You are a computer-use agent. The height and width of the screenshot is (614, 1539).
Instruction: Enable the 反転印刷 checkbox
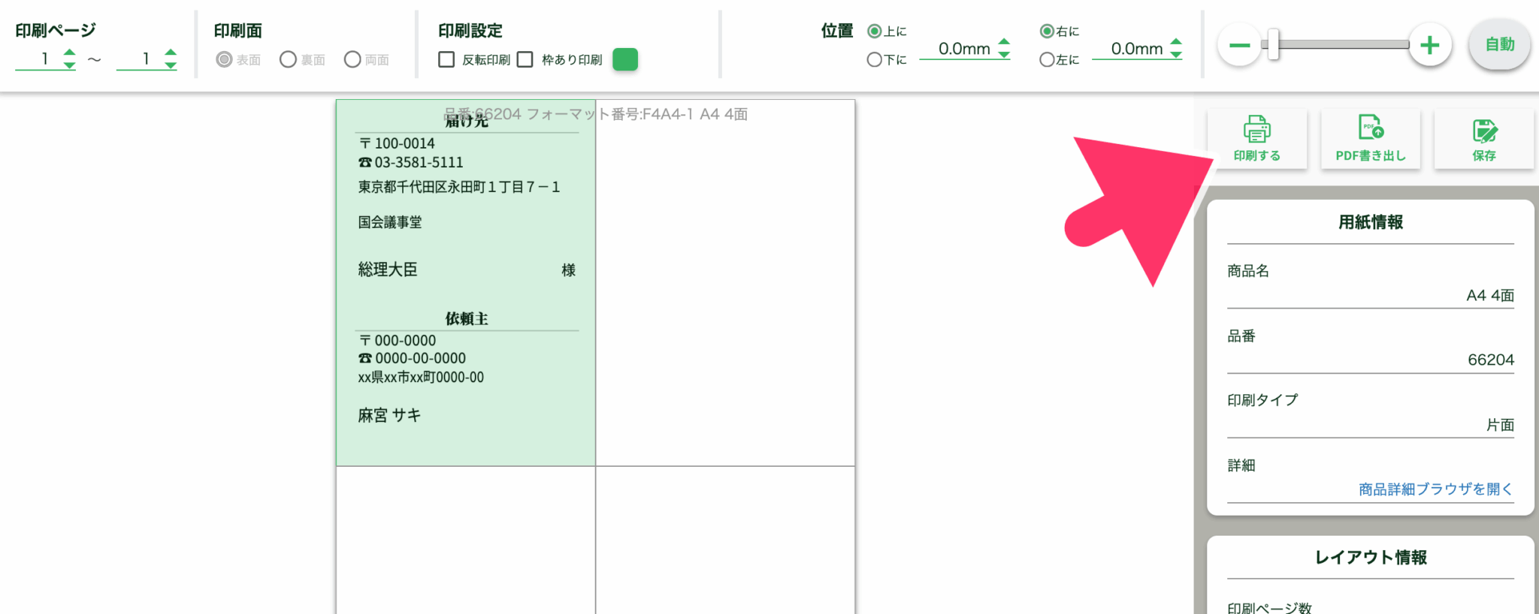446,59
